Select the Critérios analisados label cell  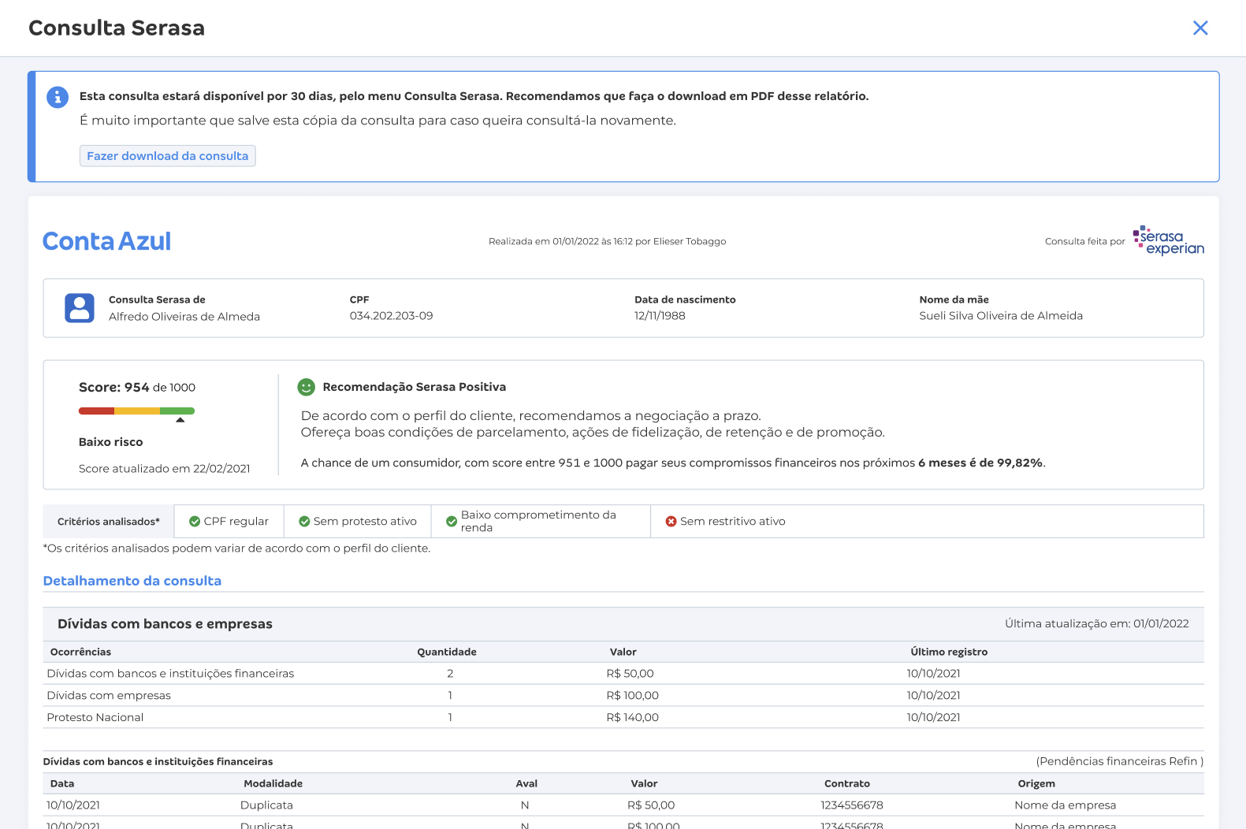(x=108, y=522)
